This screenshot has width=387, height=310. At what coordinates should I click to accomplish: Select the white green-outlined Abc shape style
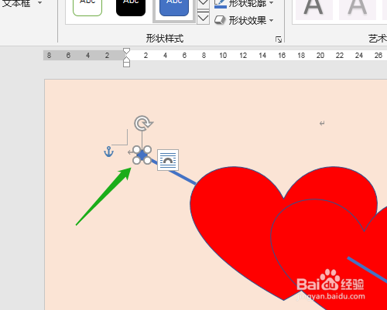(87, 8)
